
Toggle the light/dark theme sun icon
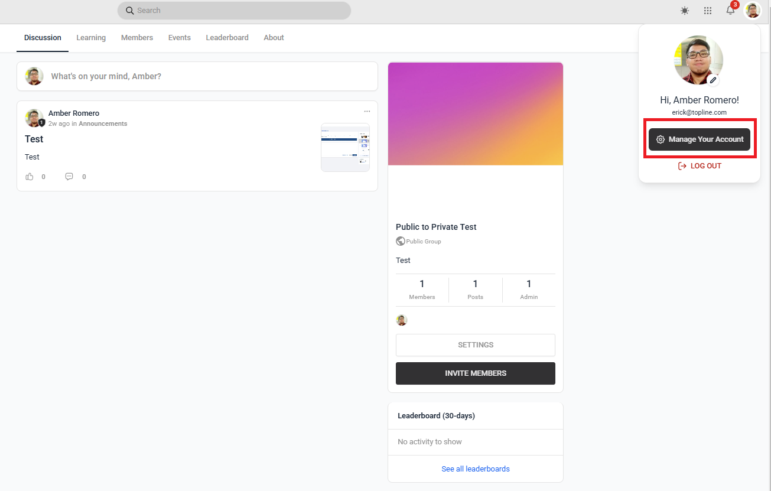tap(685, 11)
